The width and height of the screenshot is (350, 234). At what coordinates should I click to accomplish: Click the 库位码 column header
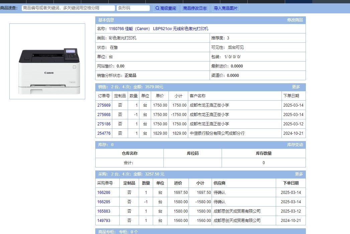tap(193, 153)
